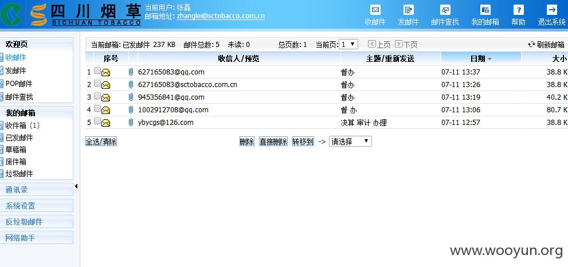This screenshot has width=568, height=267.
Task: Open 废件箱 folder in sidebar
Action: click(15, 162)
